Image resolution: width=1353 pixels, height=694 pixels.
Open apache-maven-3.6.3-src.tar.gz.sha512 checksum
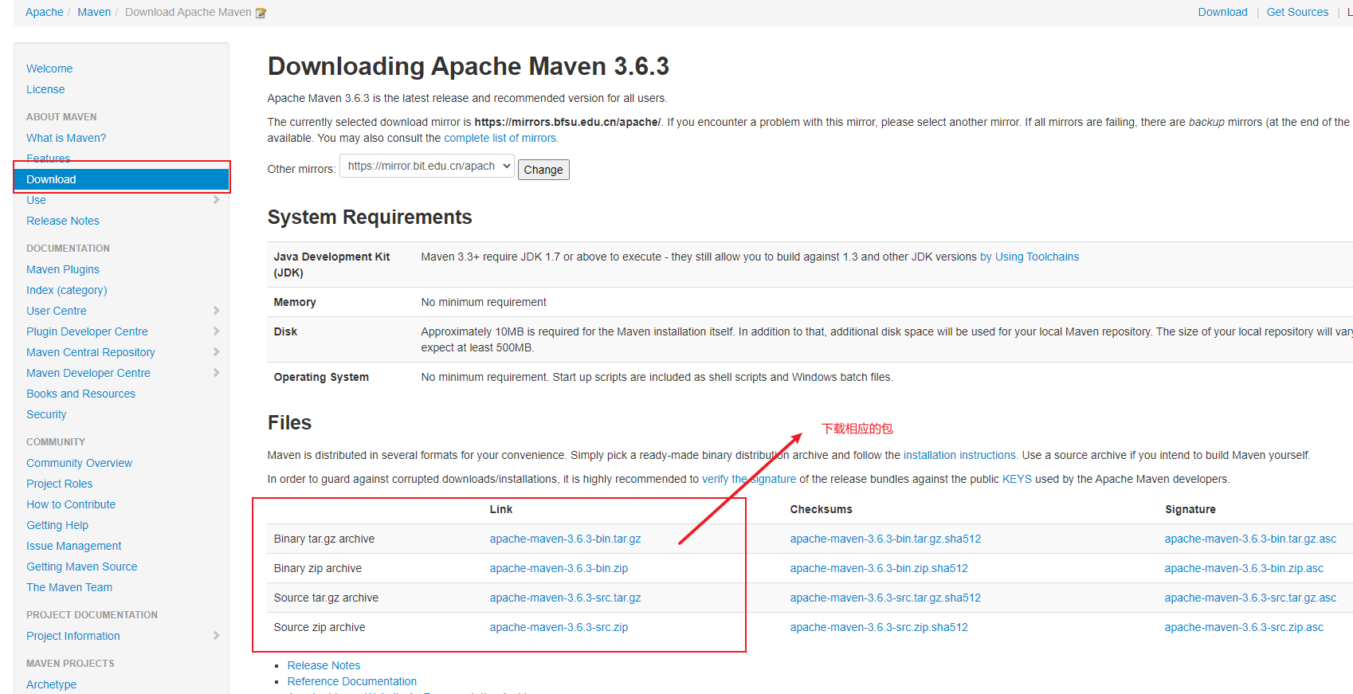click(x=885, y=598)
